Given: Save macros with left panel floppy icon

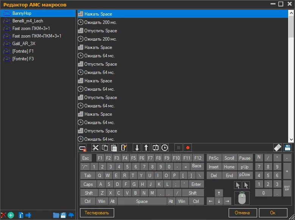Looking at the screenshot, I should coord(63,215).
